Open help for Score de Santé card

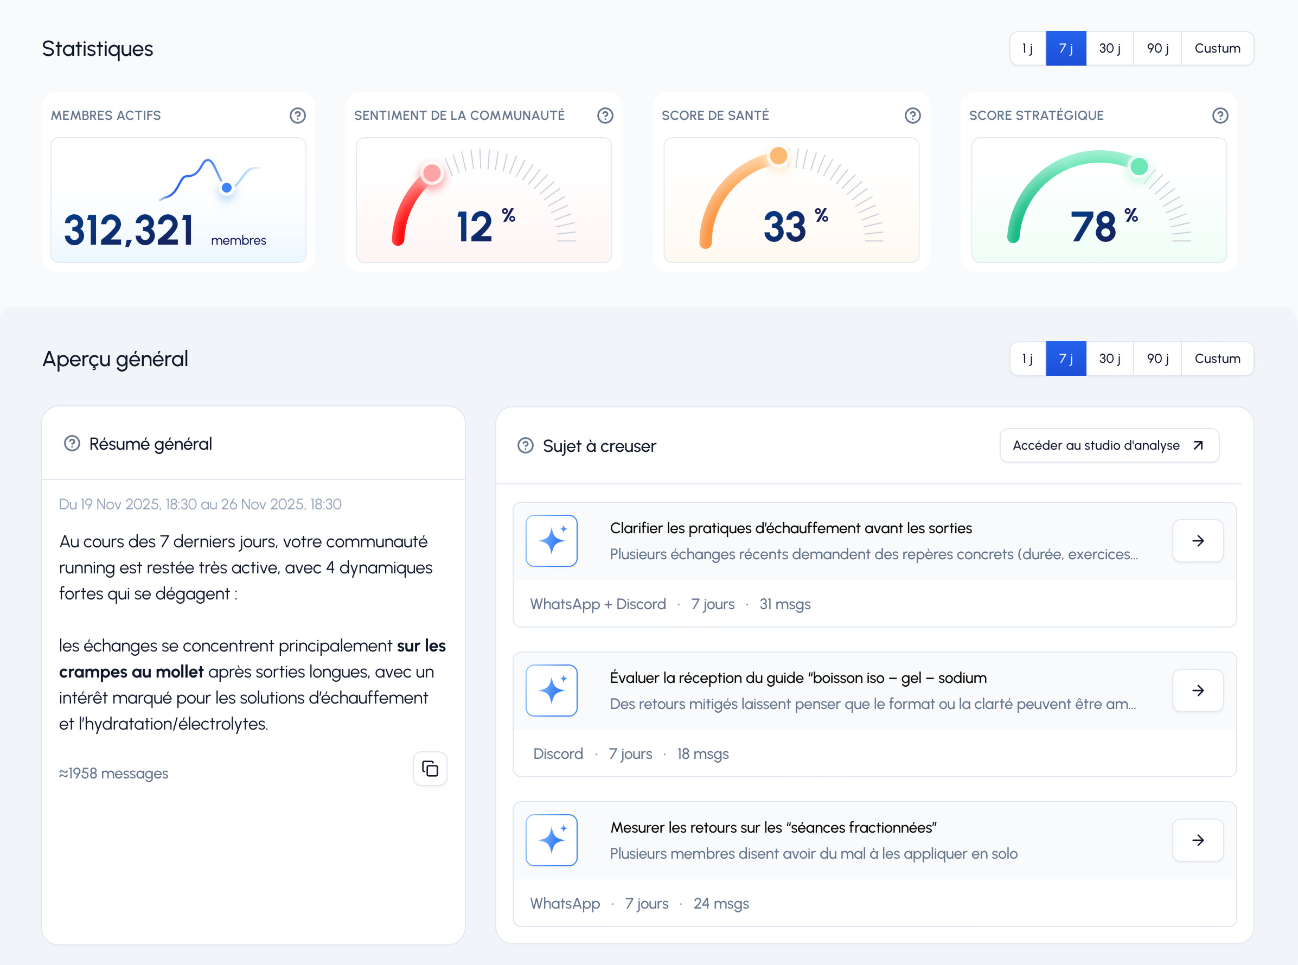point(912,115)
